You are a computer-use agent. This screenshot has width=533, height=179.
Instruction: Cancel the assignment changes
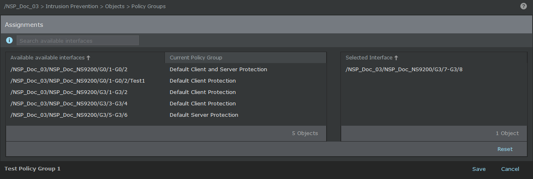(x=510, y=169)
